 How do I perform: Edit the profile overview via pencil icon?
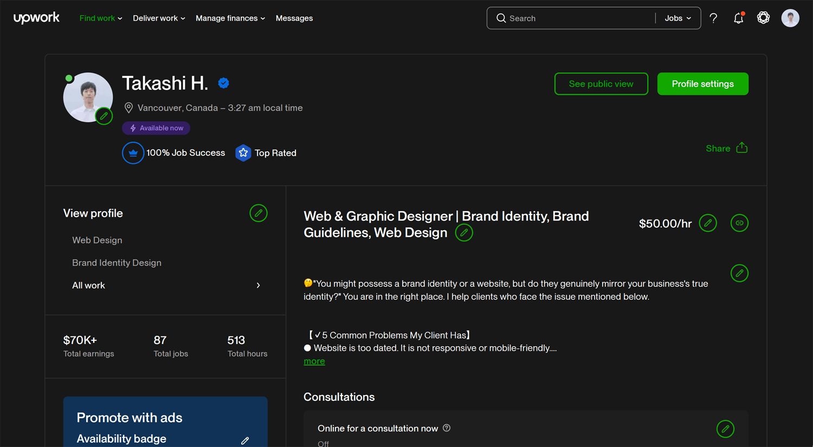tap(739, 273)
